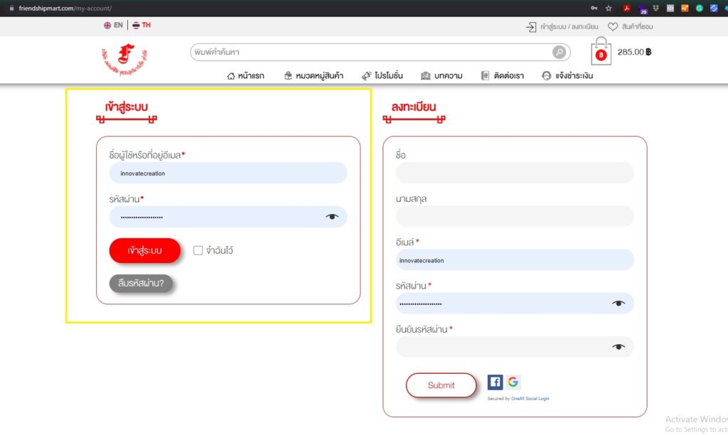The width and height of the screenshot is (728, 435).
Task: Show login password with eye icon
Action: (x=332, y=217)
